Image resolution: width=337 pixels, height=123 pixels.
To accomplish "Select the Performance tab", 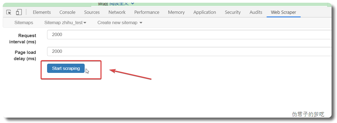I will pos(147,12).
